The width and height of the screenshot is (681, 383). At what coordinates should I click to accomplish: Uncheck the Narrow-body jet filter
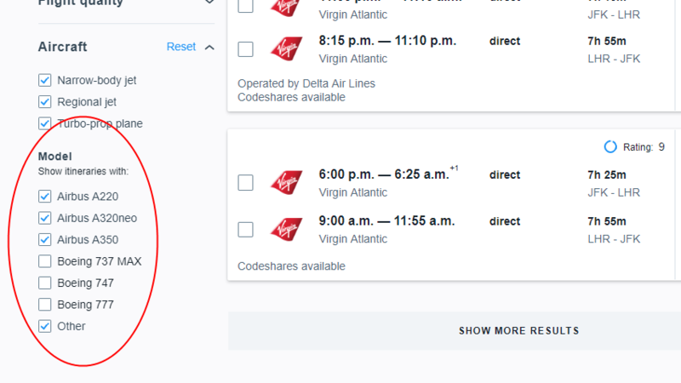(x=45, y=81)
